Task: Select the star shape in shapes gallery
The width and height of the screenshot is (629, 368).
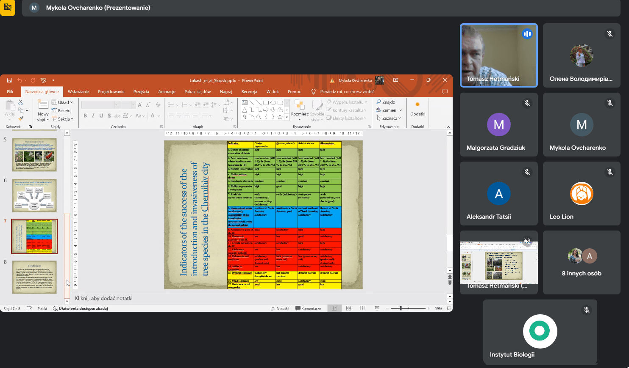Action: coord(280,117)
